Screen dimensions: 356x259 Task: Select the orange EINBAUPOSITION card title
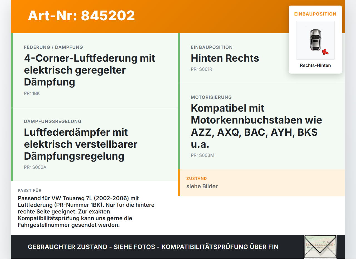tap(315, 14)
